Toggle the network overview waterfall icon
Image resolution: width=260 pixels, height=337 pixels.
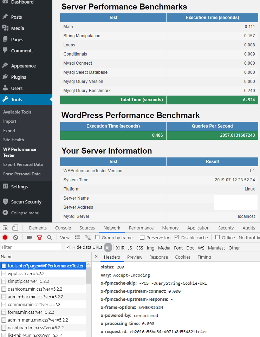click(x=87, y=238)
